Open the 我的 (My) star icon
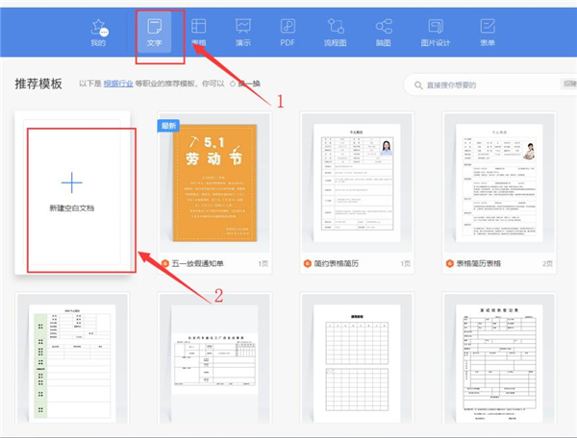Viewport: 577px width, 438px height. pos(98,31)
